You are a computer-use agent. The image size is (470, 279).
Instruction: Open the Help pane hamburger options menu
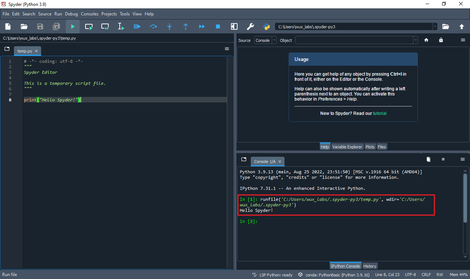pyautogui.click(x=463, y=40)
